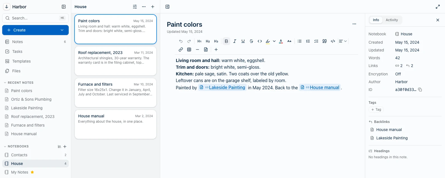Close the info panel

point(438,20)
